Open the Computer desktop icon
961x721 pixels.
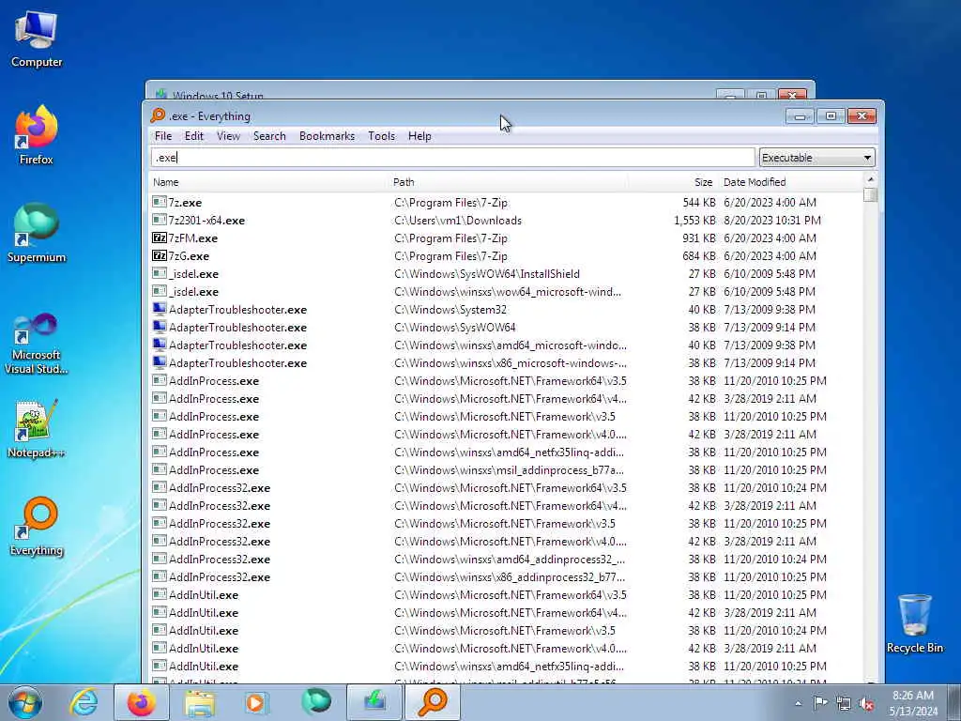pyautogui.click(x=37, y=38)
